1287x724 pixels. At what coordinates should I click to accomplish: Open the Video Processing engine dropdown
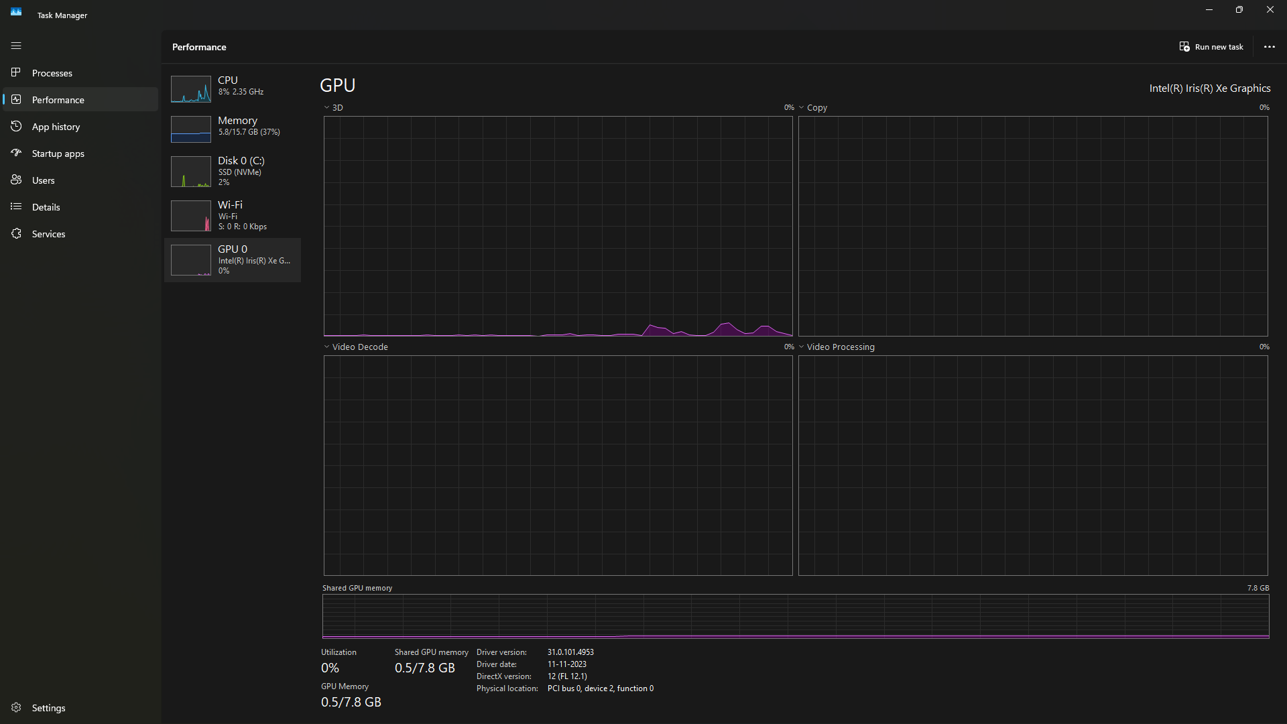(801, 347)
